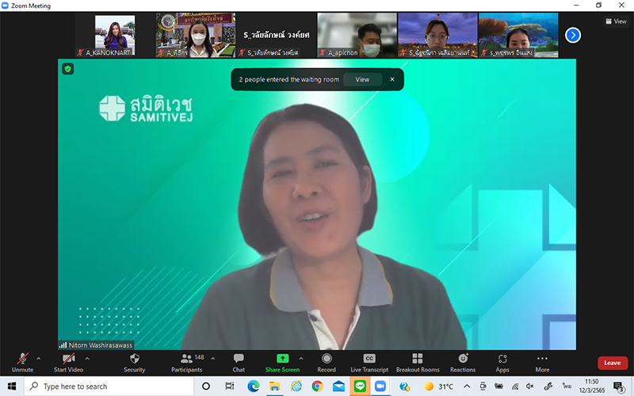
Task: Click the Meet Now tray icon
Action: 483,386
